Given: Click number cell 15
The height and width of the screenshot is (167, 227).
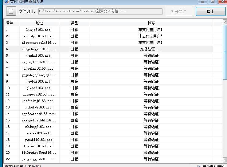Looking at the screenshot, I should tap(8, 120).
